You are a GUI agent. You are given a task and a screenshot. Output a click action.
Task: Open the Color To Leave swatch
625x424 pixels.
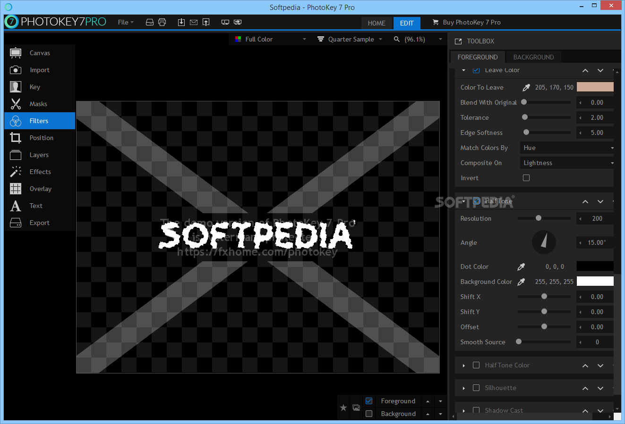(595, 87)
